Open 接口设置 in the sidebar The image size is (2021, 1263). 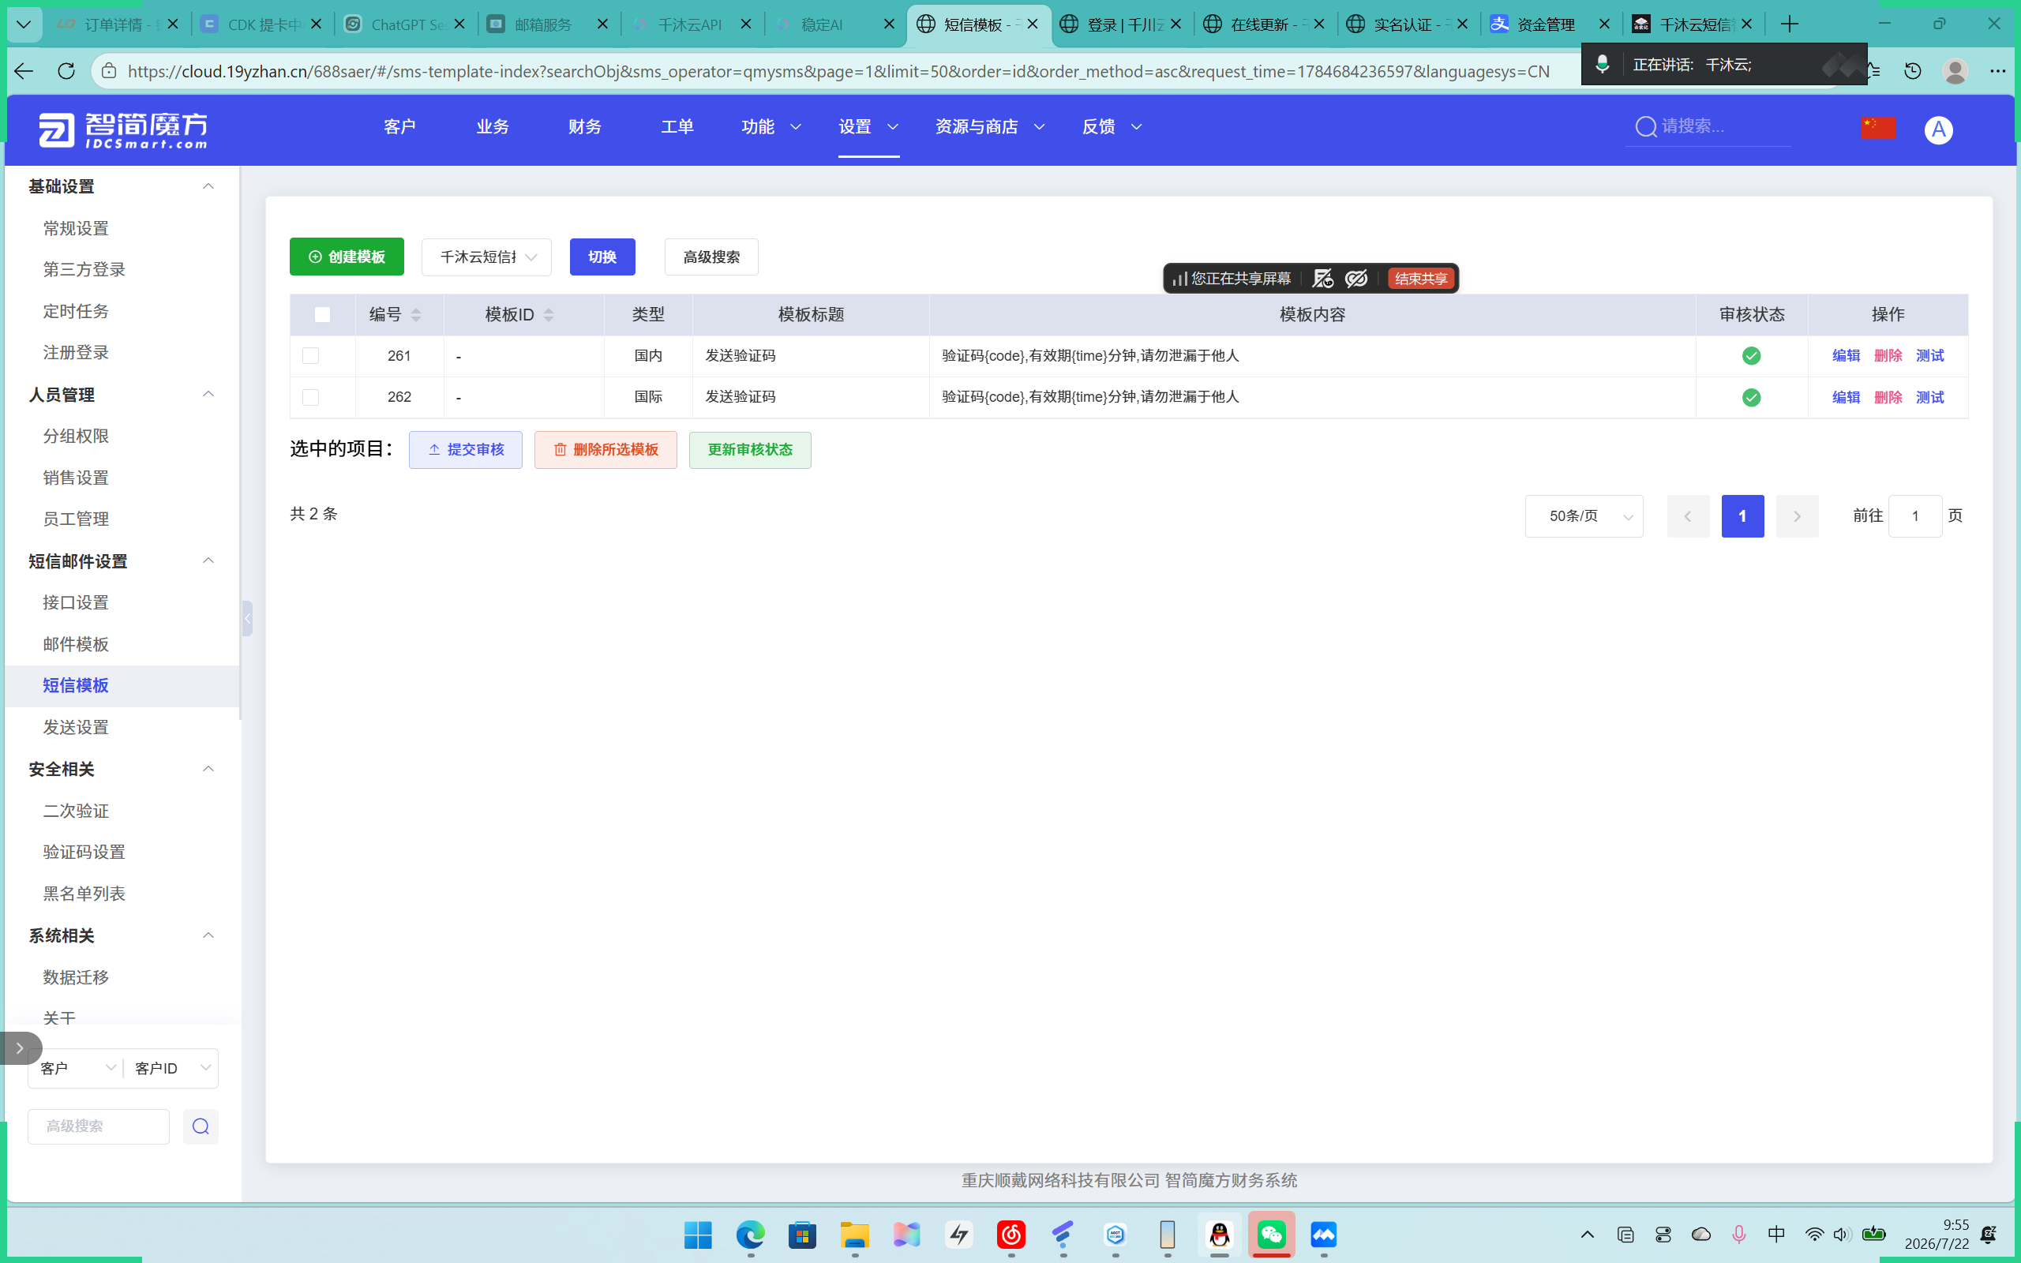coord(76,602)
